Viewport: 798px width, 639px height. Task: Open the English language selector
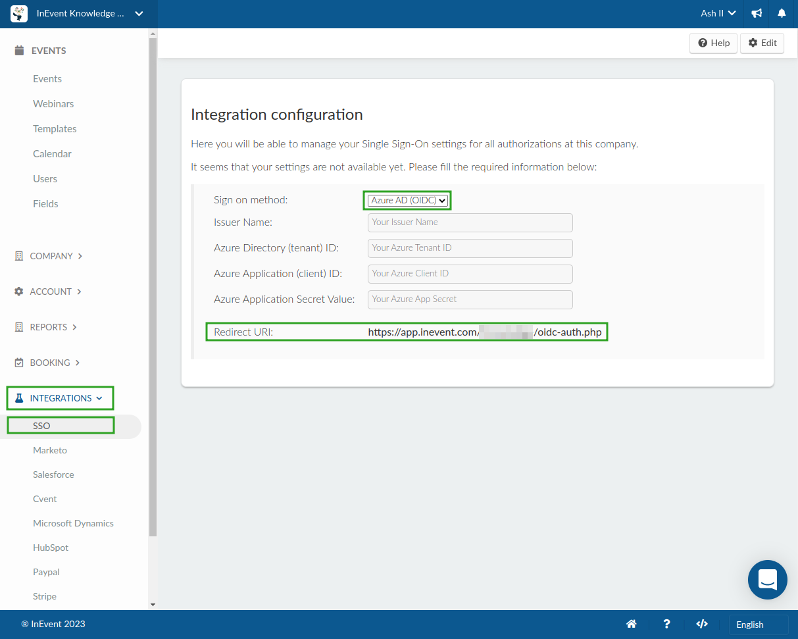click(759, 625)
